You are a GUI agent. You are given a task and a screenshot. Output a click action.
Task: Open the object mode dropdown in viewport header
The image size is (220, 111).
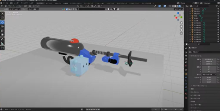11,6
